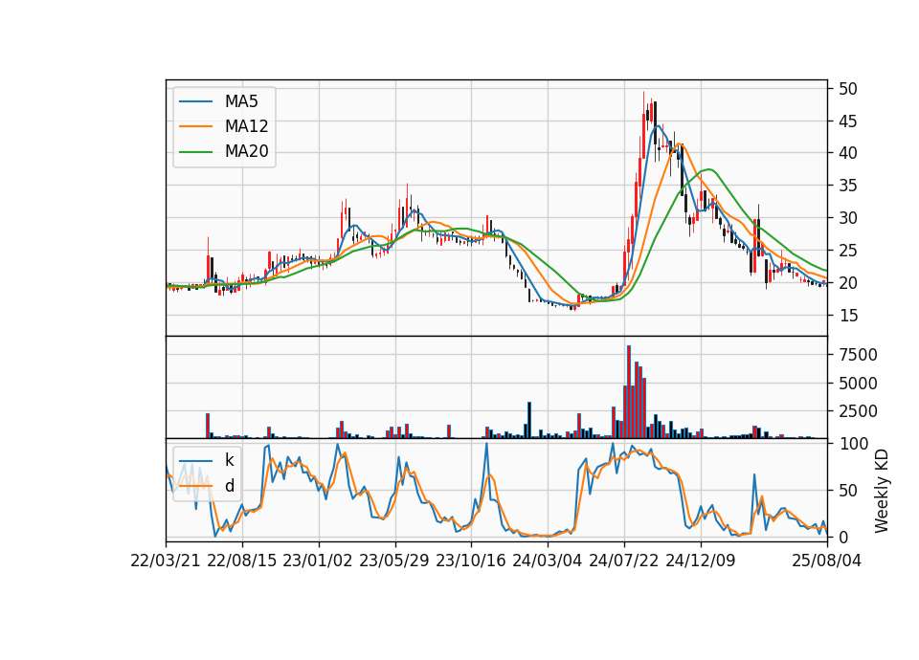Click the volume axis value 2500
Screen dimensions: 919x660
[x=858, y=411]
